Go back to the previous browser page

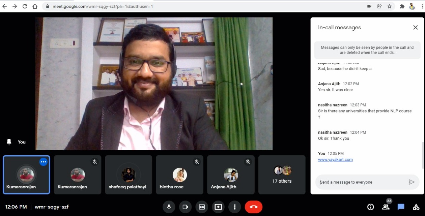pos(5,6)
